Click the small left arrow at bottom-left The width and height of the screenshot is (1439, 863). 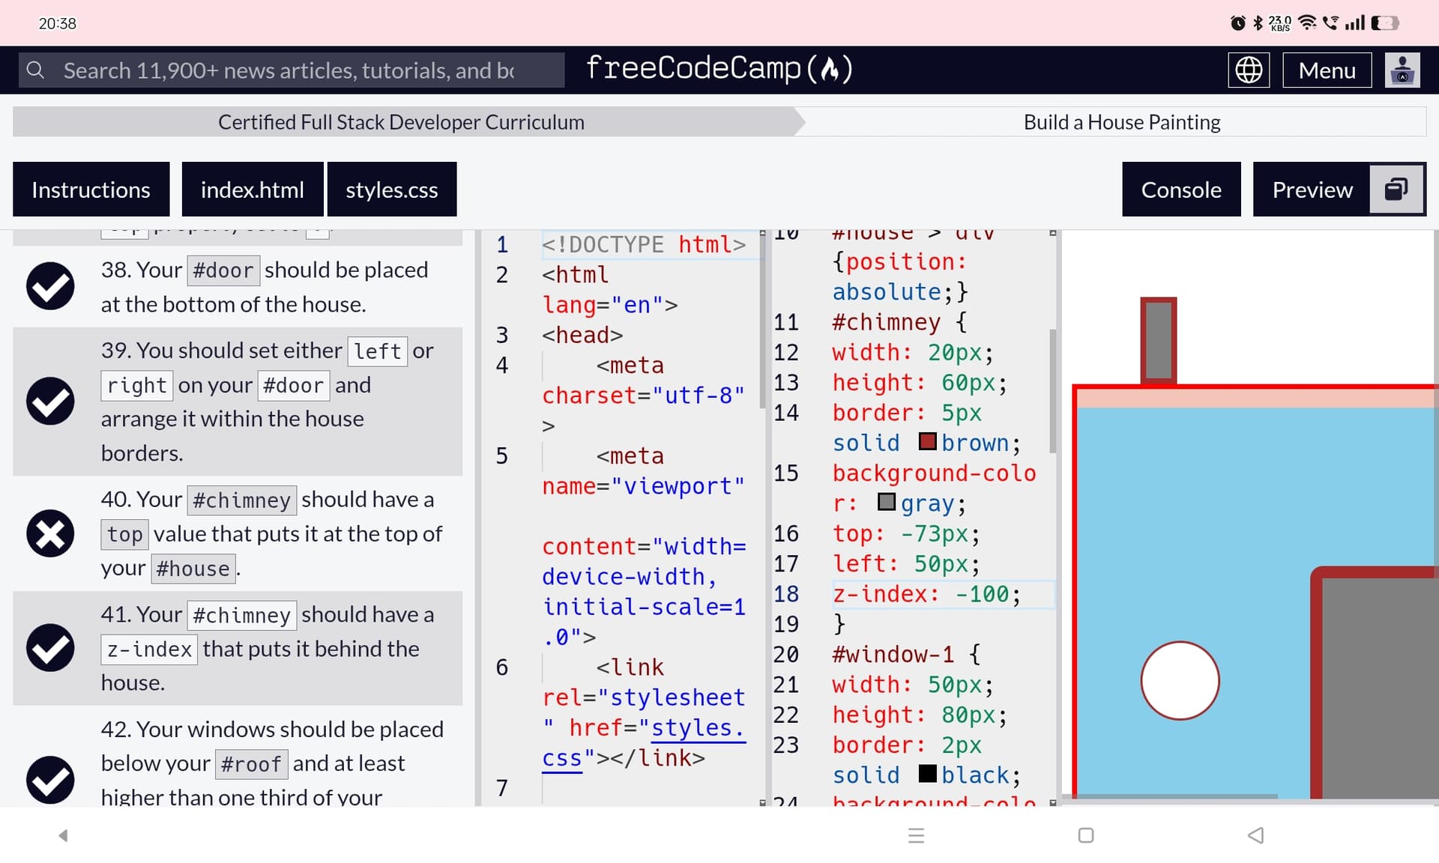click(64, 835)
